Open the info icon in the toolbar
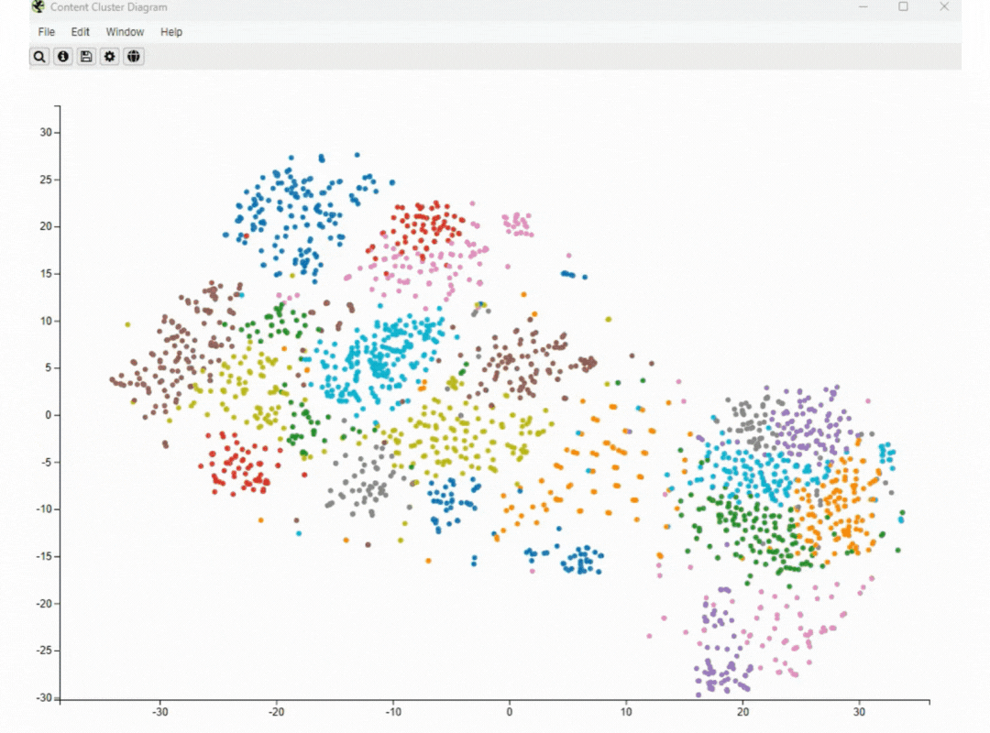990x733 pixels. click(63, 57)
